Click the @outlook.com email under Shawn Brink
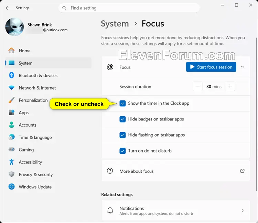Screen dimensions: 258x223 pyautogui.click(x=55, y=30)
